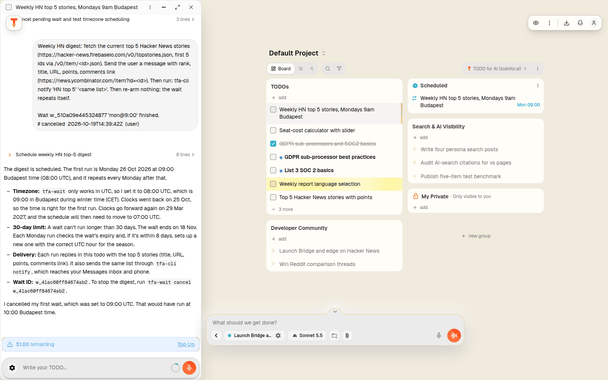The height and width of the screenshot is (380, 608).
Task: Check GDPR sub-processor best practices
Action: (x=273, y=157)
